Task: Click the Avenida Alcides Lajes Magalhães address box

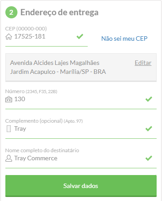Action: tap(81, 68)
